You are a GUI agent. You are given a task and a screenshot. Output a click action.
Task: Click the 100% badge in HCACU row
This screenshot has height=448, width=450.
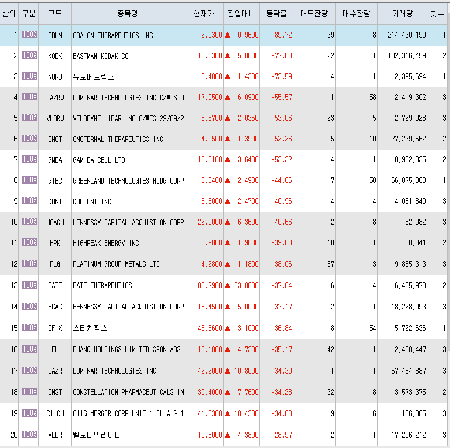click(x=29, y=222)
